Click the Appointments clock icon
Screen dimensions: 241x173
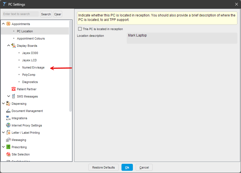(x=8, y=24)
